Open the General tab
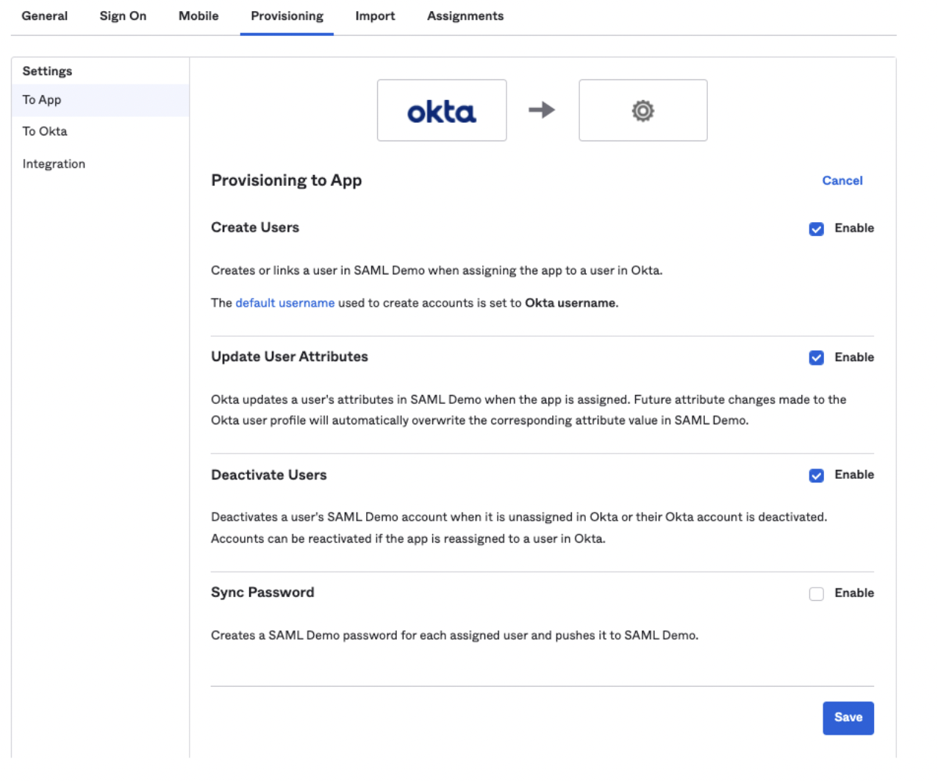This screenshot has height=781, width=938. point(44,16)
